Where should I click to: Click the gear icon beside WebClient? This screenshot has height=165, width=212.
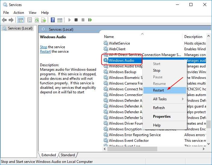[106, 49]
